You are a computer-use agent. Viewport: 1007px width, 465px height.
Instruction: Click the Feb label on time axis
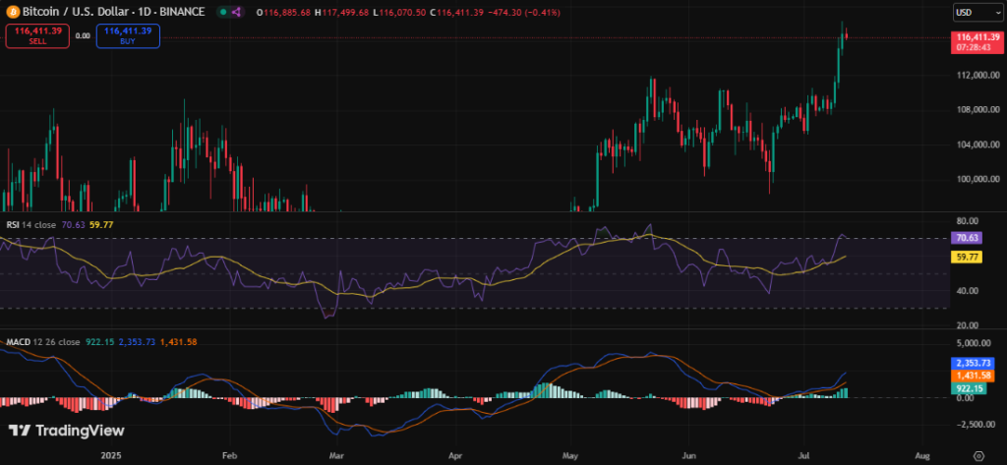pos(228,455)
